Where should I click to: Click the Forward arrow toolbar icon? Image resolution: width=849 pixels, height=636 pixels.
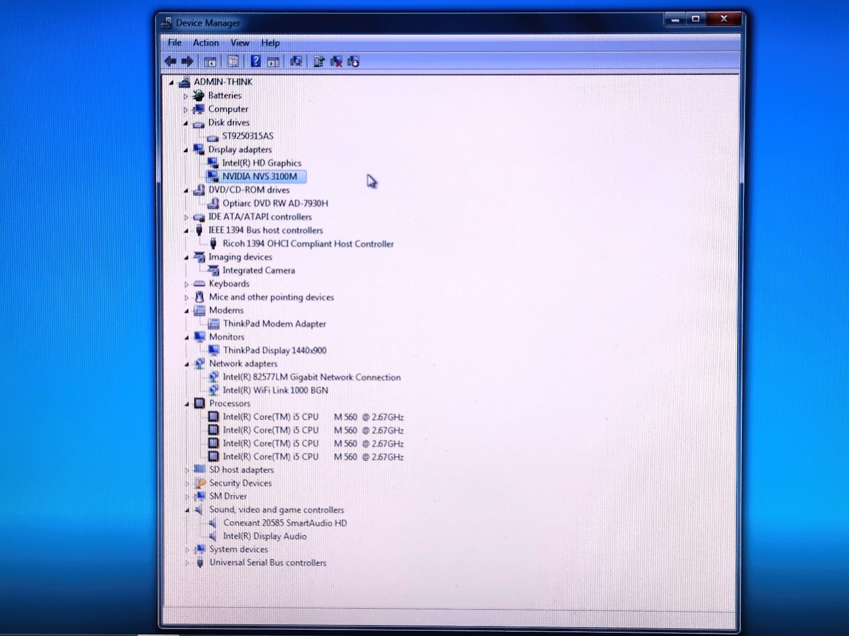[x=187, y=61]
